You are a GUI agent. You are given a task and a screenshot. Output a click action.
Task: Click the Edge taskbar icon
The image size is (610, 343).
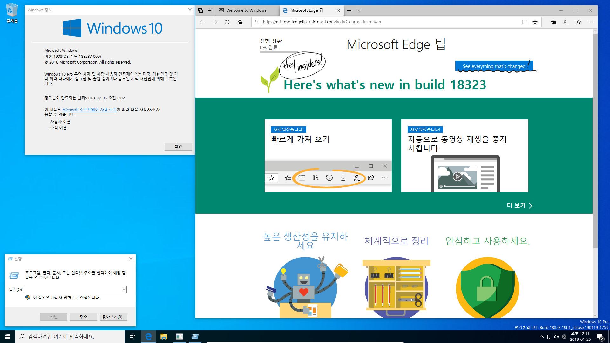point(148,337)
